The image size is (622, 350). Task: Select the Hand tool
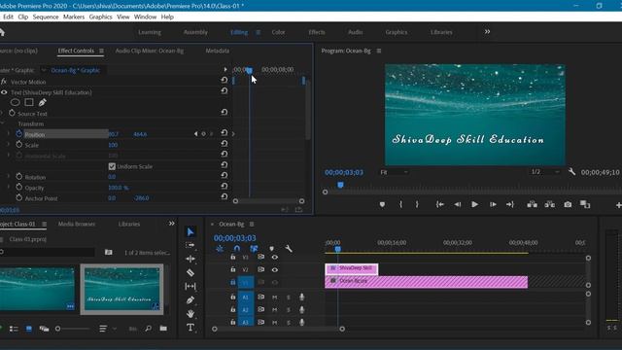190,313
